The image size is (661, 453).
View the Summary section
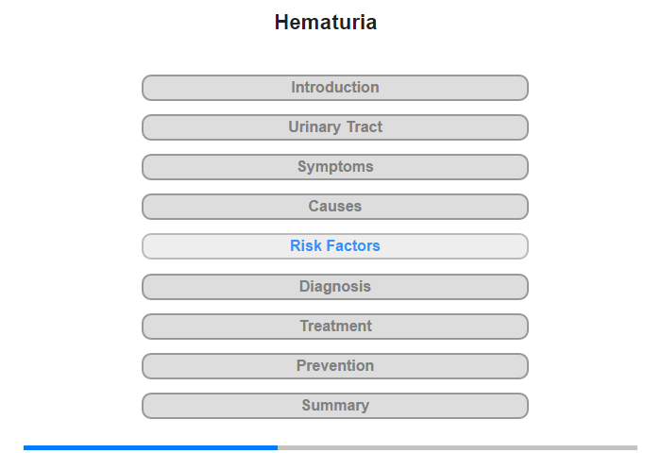[334, 406]
